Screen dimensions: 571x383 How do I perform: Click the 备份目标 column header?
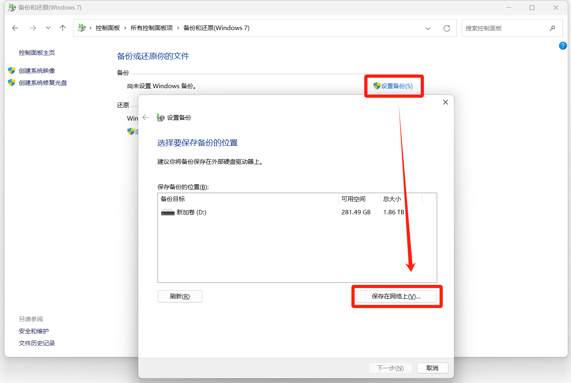173,199
